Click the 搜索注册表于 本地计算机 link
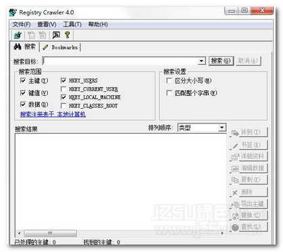The image size is (283, 252). [x=53, y=114]
